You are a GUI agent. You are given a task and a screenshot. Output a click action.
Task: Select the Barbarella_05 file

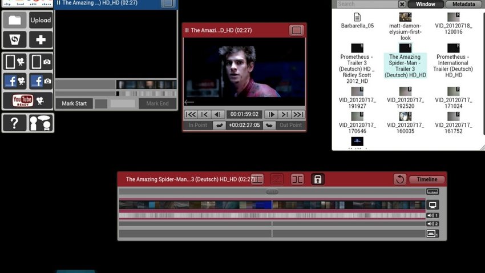pyautogui.click(x=357, y=21)
